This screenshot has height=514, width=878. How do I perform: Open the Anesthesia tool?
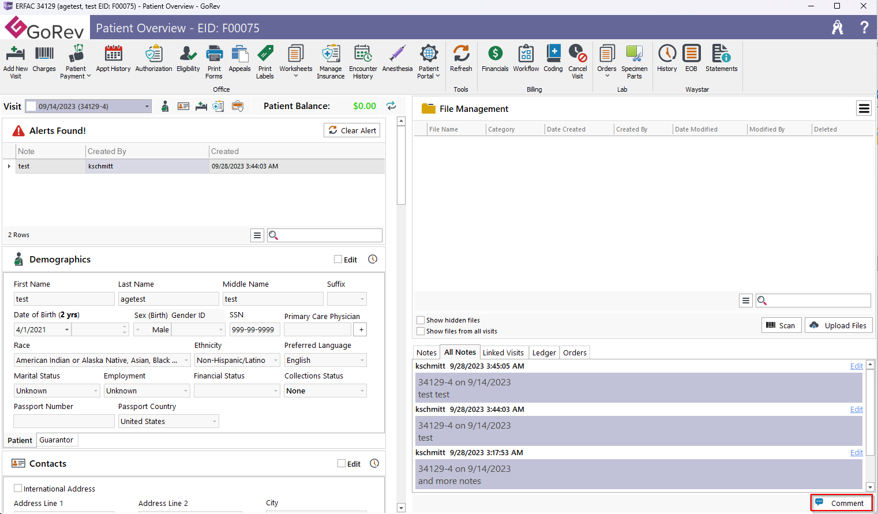click(397, 58)
